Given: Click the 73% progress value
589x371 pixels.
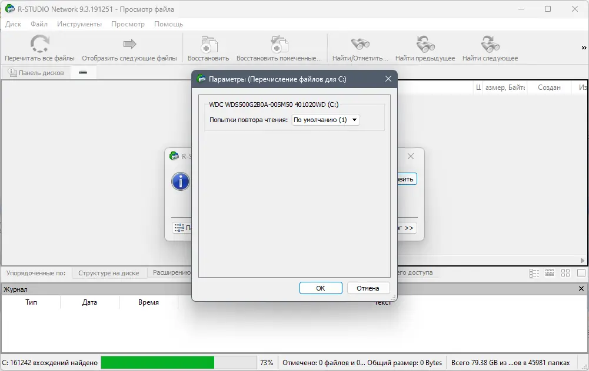Looking at the screenshot, I should pos(267,363).
